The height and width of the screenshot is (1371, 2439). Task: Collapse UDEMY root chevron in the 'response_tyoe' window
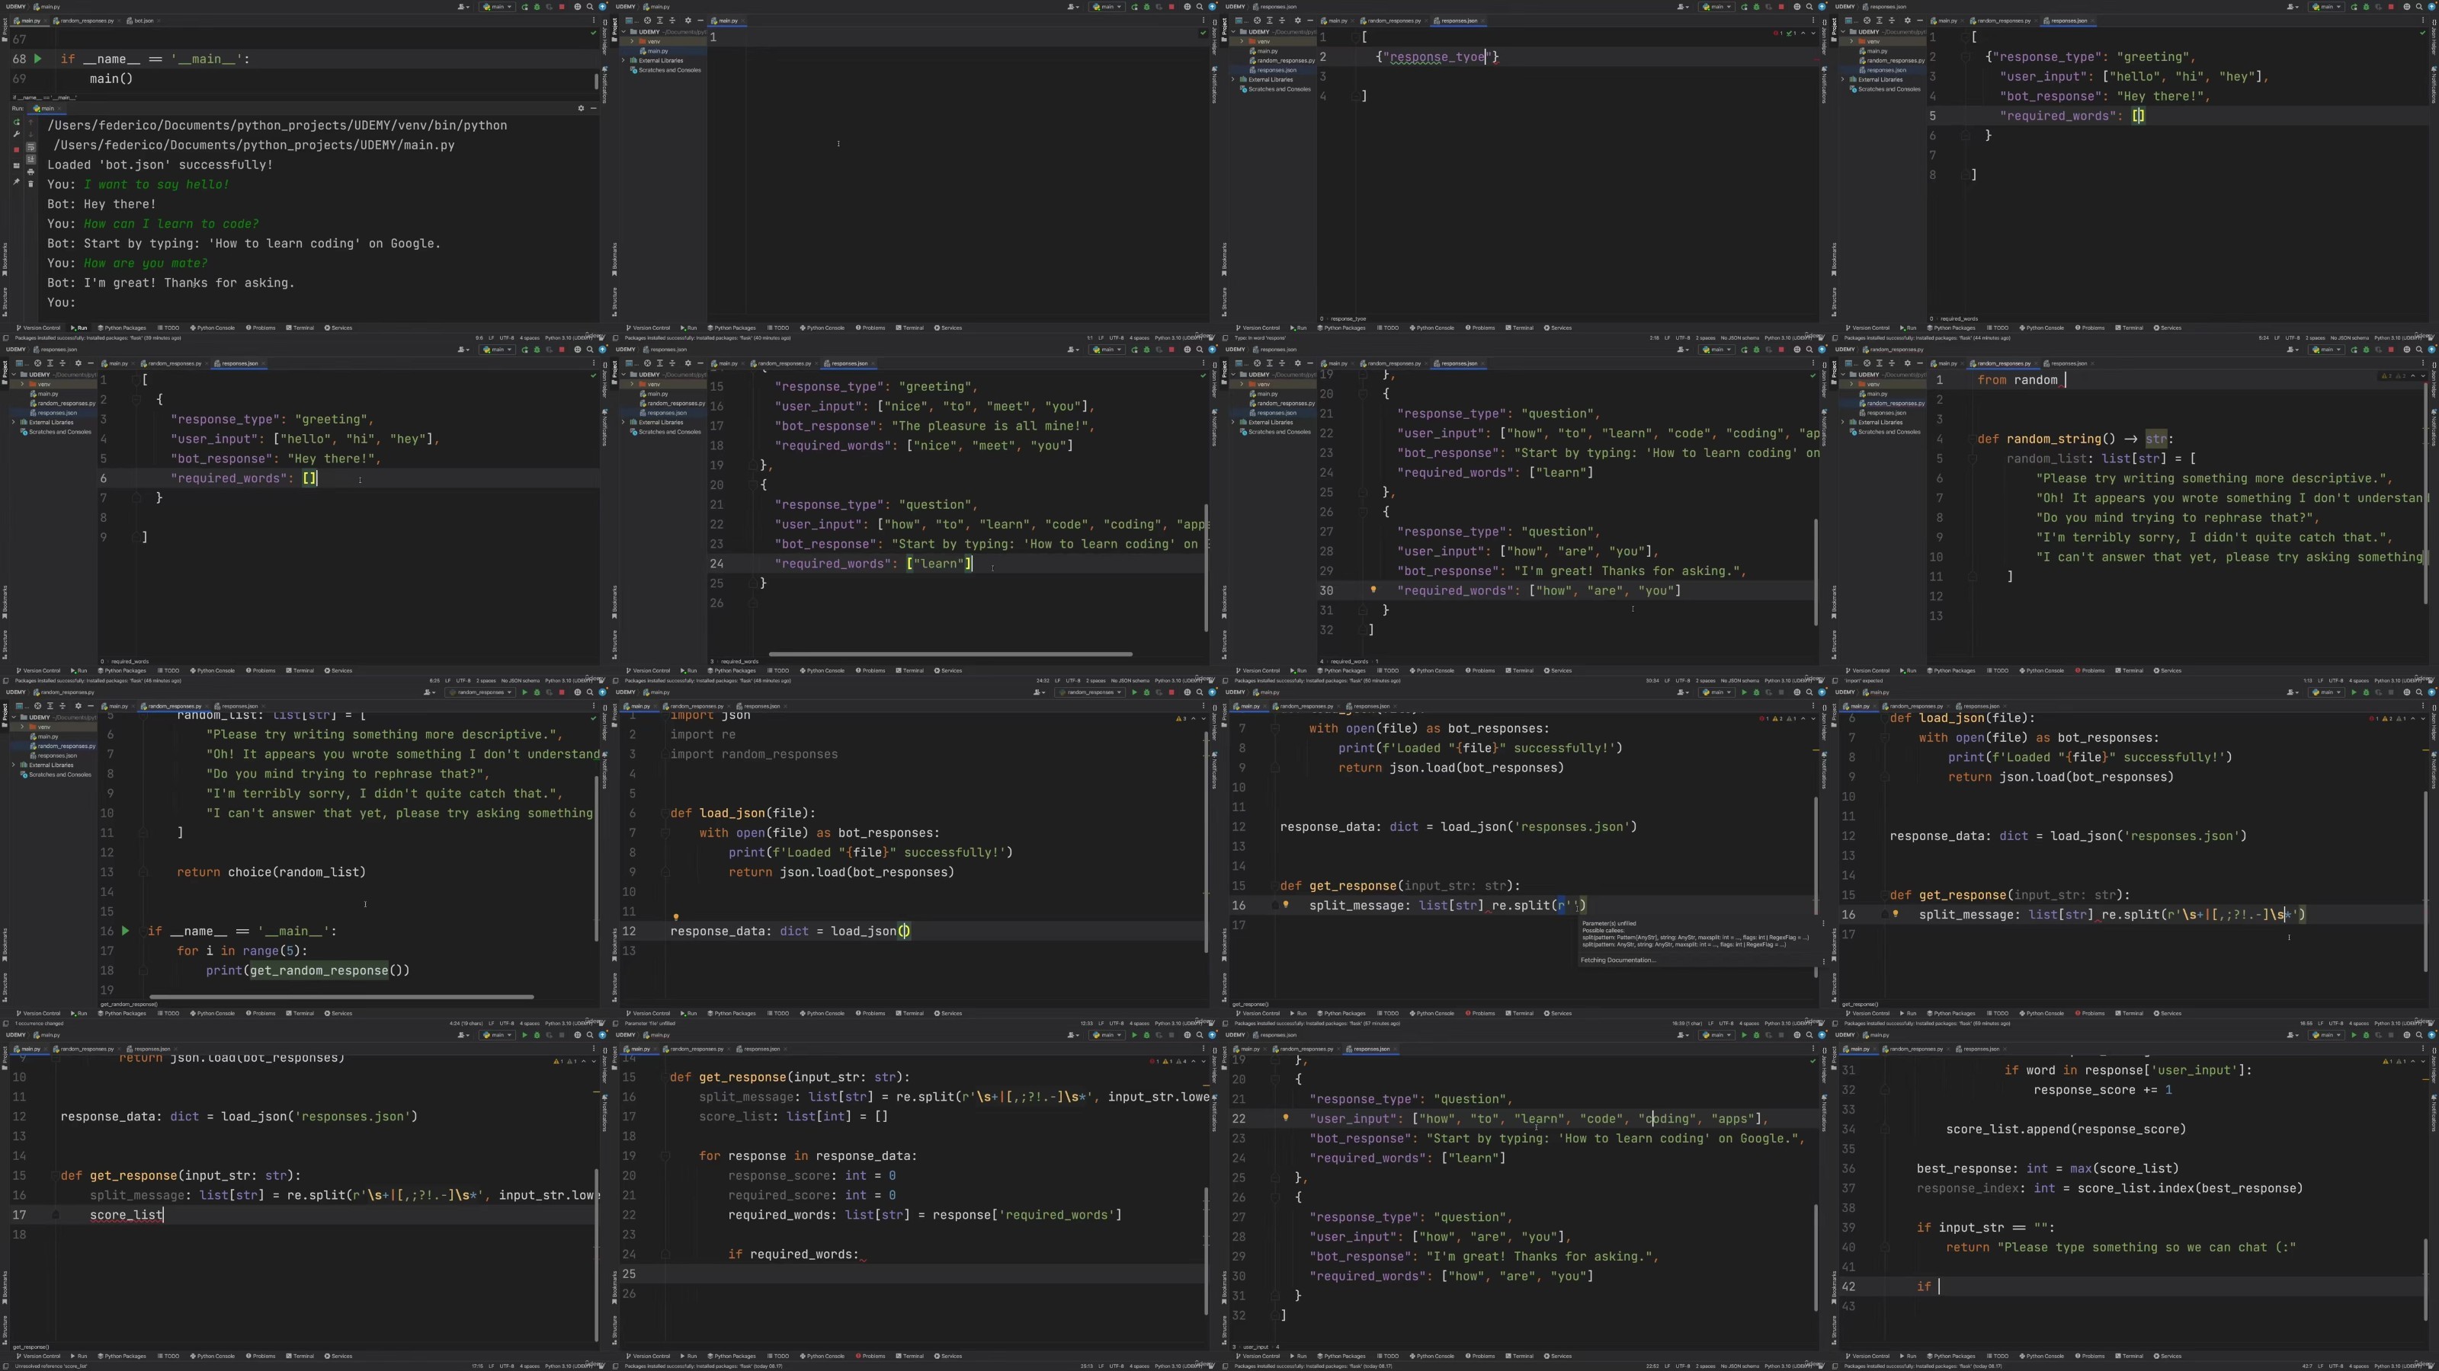click(1234, 32)
